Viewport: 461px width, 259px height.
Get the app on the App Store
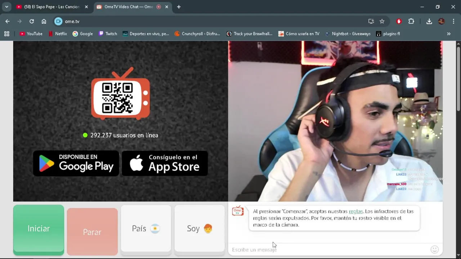pos(165,163)
